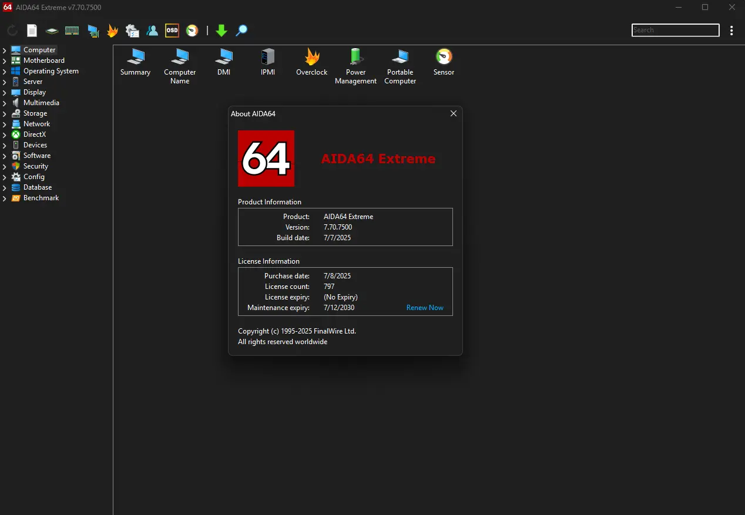This screenshot has width=745, height=515.
Task: Expand the Computer tree node arrow
Action: click(5, 50)
